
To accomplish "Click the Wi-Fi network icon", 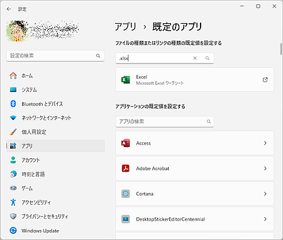I will pos(13,118).
